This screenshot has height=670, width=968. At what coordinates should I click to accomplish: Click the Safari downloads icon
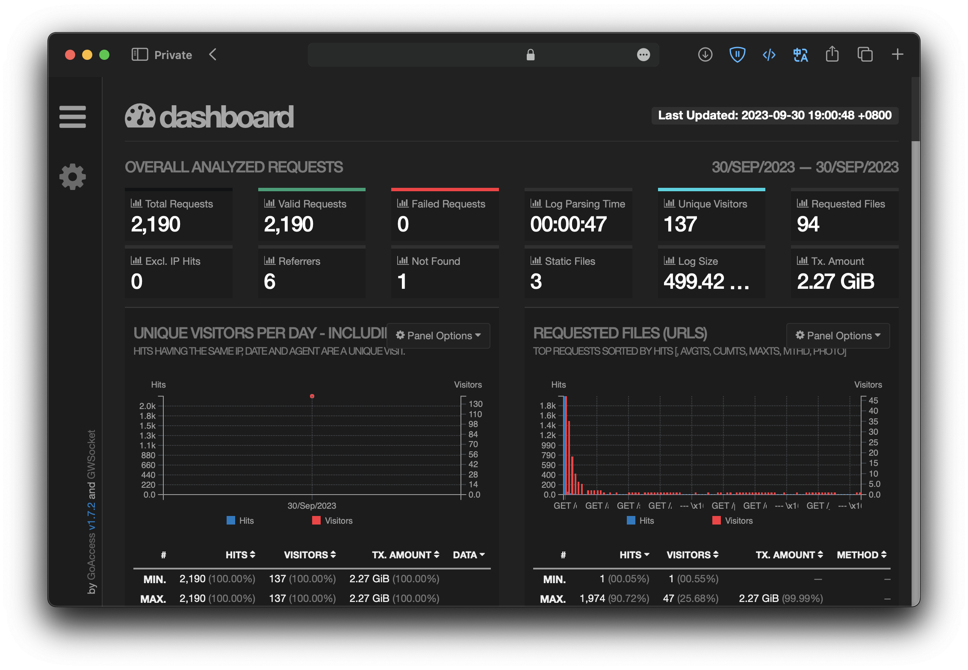(x=705, y=55)
